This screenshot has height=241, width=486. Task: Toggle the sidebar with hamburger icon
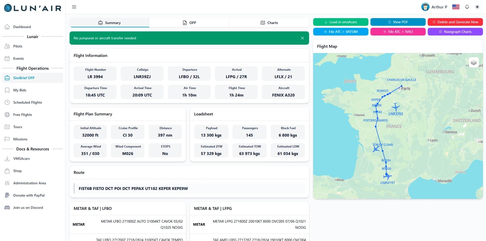point(74,7)
